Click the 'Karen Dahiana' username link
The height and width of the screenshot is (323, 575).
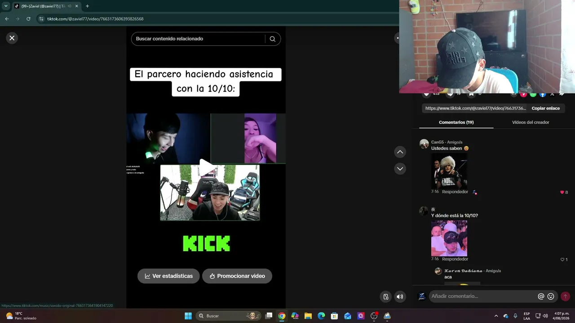(463, 271)
